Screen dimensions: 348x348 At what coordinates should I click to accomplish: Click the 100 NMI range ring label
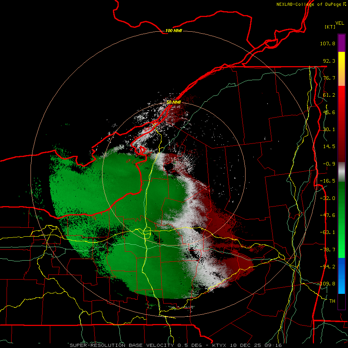coord(174,31)
